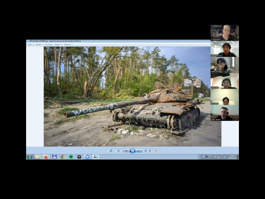Select the bottom participant wearing headphones

point(224,112)
